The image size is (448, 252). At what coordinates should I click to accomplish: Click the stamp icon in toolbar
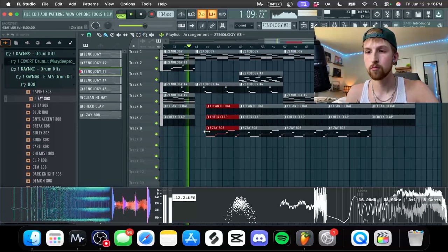pos(222,26)
